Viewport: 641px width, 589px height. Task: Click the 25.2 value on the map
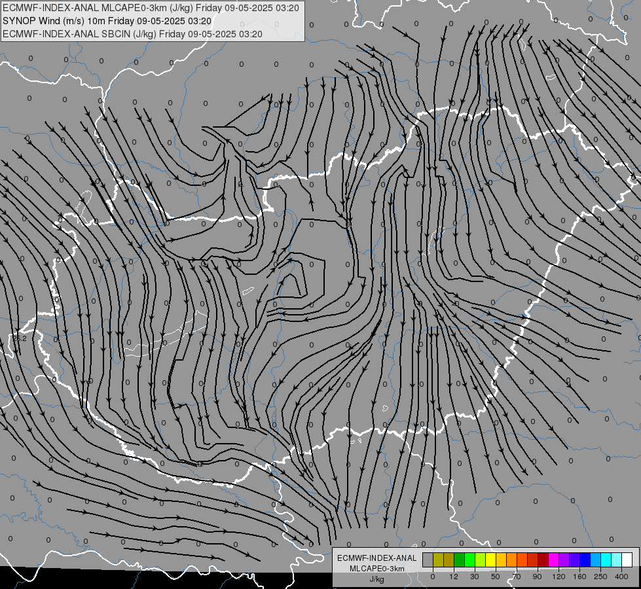point(19,339)
